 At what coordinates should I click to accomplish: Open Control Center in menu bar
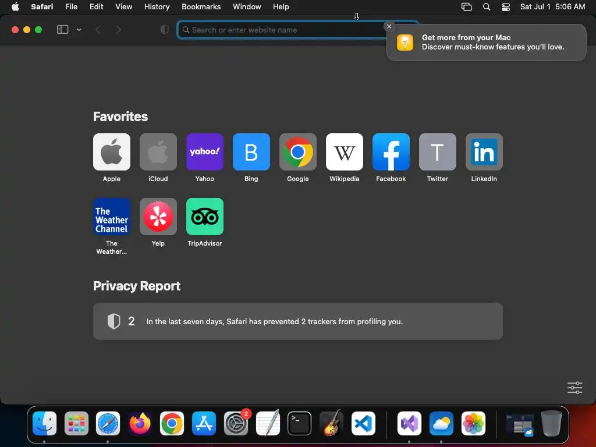pyautogui.click(x=506, y=7)
